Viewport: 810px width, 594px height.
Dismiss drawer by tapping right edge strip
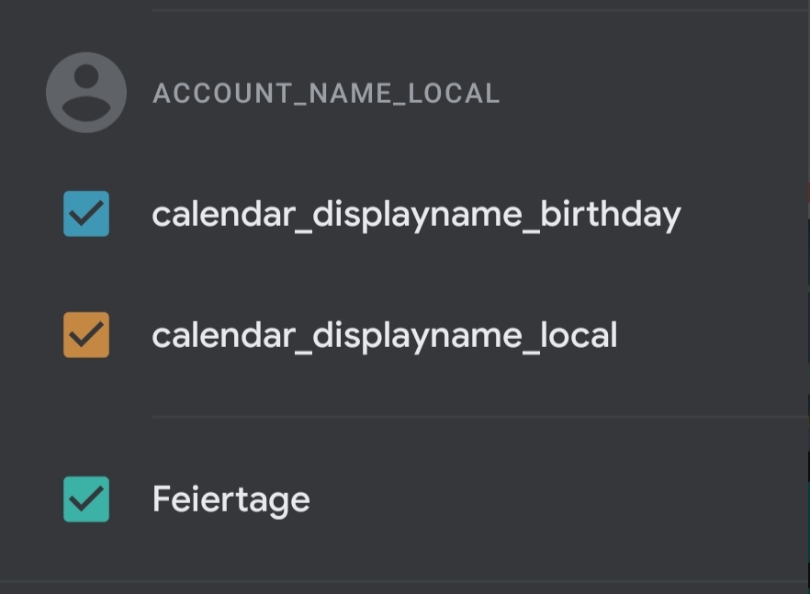coord(808,297)
